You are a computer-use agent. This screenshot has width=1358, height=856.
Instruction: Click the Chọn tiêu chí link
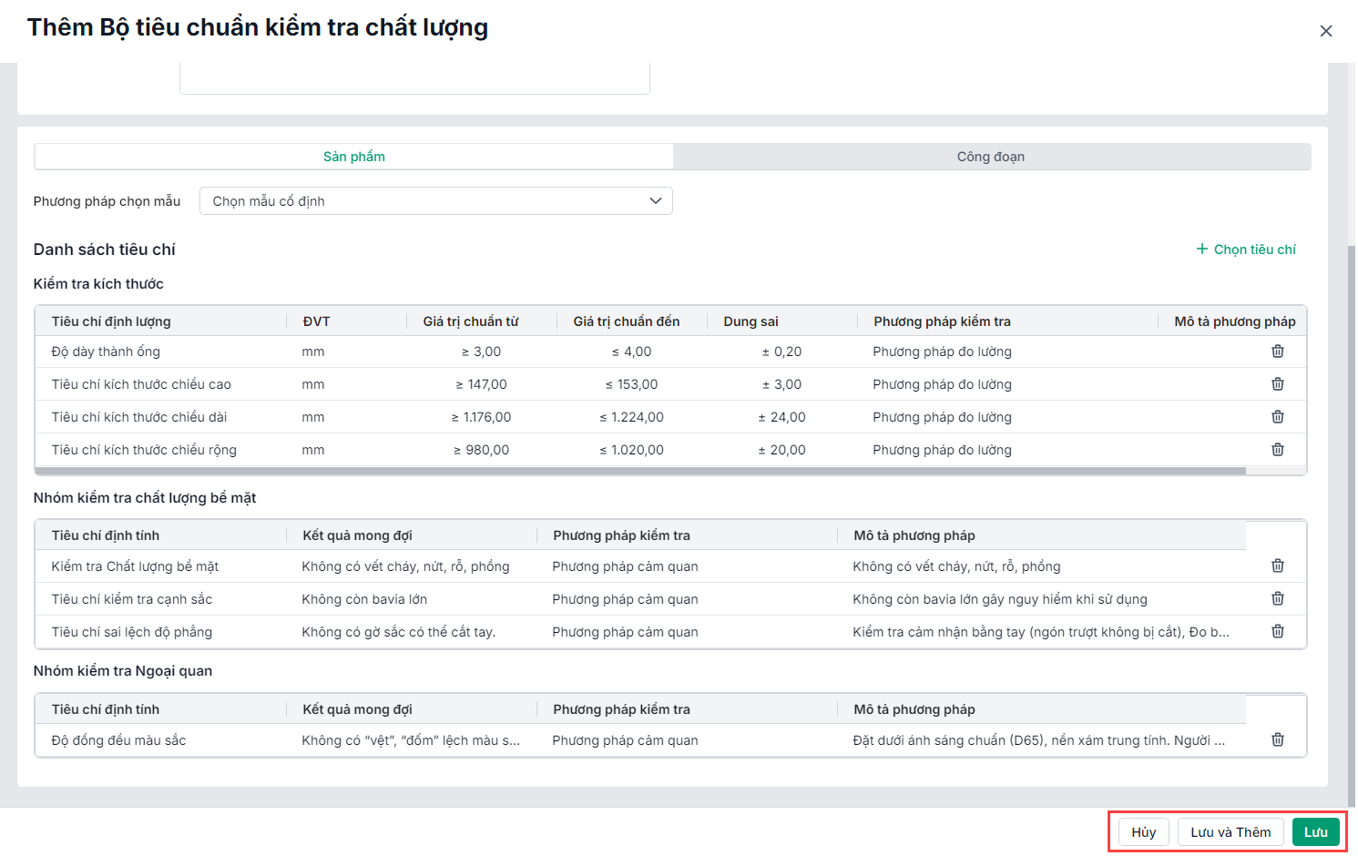click(1245, 250)
